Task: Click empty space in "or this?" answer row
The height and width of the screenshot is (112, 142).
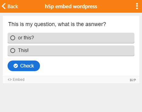Action: [x=84, y=38]
